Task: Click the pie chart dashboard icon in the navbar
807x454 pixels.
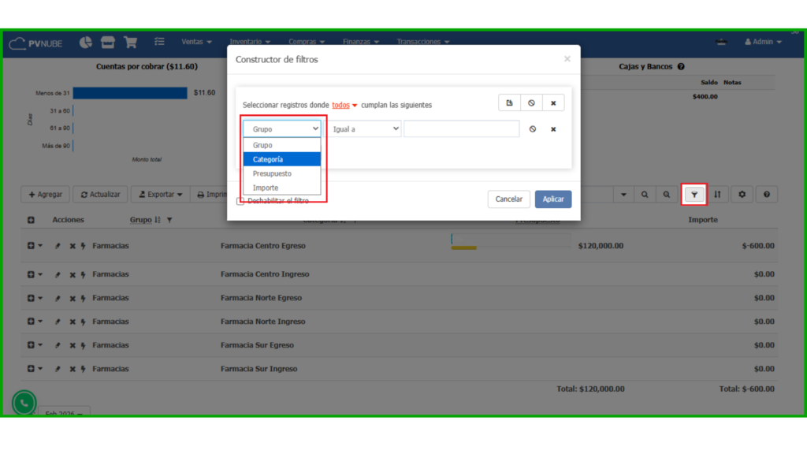Action: [86, 42]
